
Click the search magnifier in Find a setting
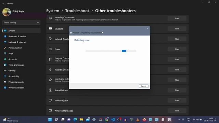[x=38, y=23]
